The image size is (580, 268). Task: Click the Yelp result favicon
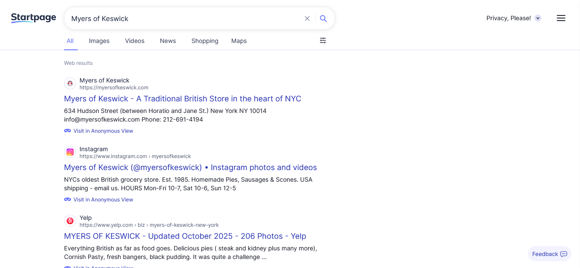(x=70, y=221)
